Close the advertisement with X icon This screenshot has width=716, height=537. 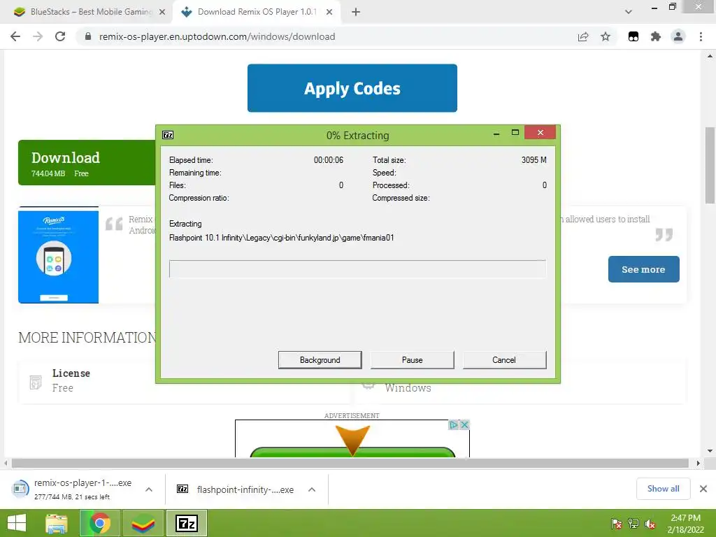(464, 424)
